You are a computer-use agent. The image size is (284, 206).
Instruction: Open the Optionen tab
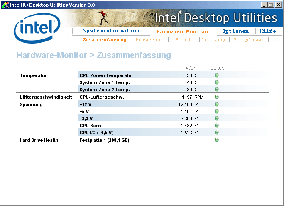tap(235, 31)
